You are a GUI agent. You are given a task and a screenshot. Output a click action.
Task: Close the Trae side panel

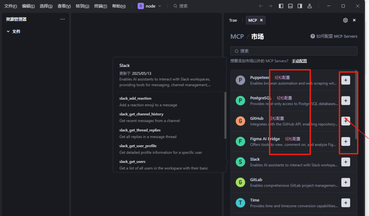pyautogui.click(x=354, y=20)
